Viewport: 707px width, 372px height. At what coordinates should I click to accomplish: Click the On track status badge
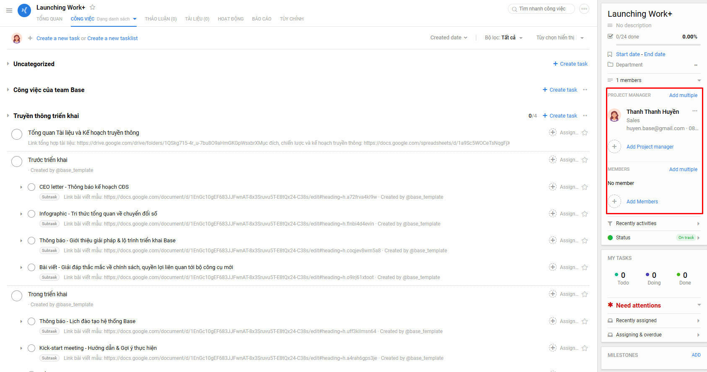686,238
